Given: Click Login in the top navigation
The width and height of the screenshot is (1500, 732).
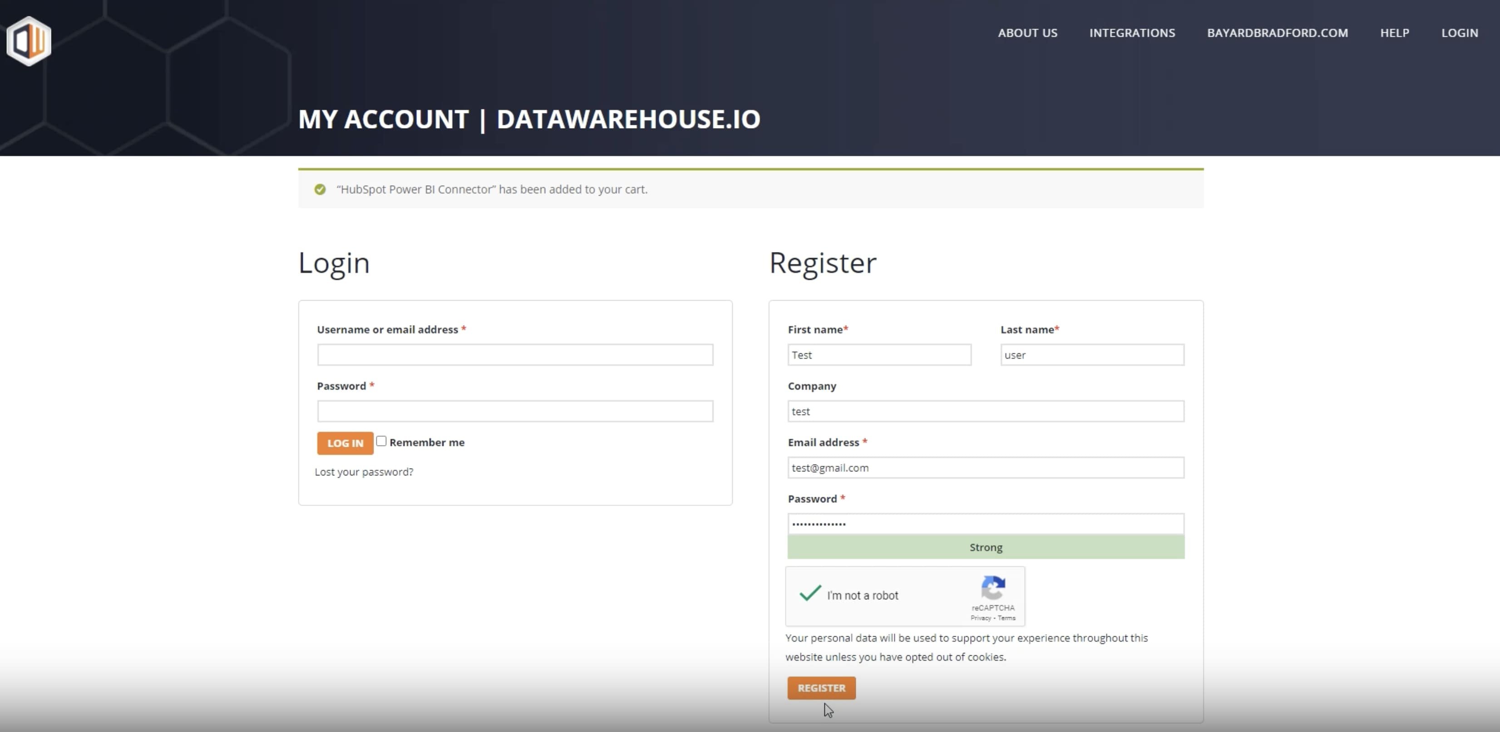Looking at the screenshot, I should pyautogui.click(x=1459, y=33).
